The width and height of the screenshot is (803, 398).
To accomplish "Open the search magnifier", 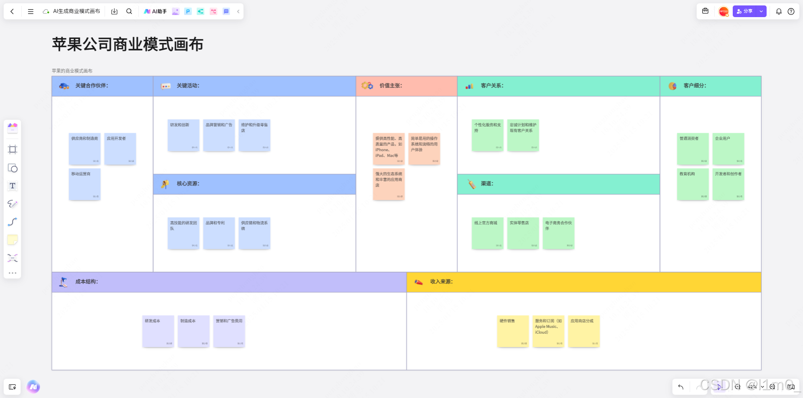I will coord(129,11).
